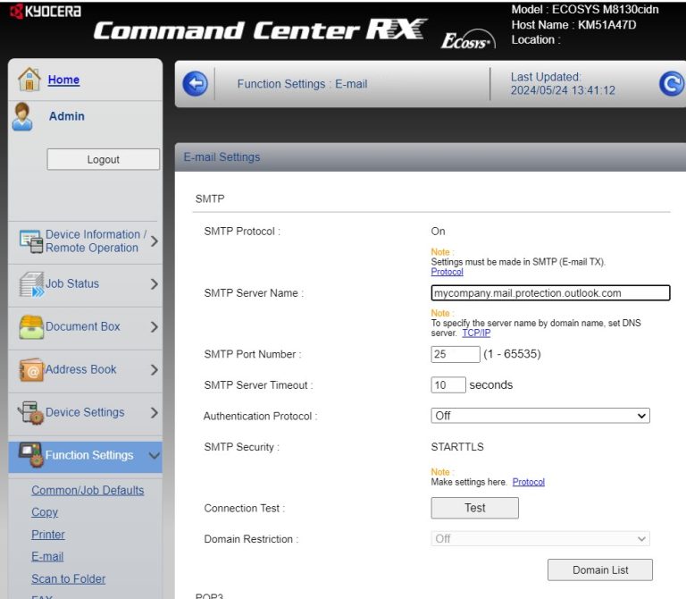Click the Device Settings gear icon
686x599 pixels.
coord(31,413)
